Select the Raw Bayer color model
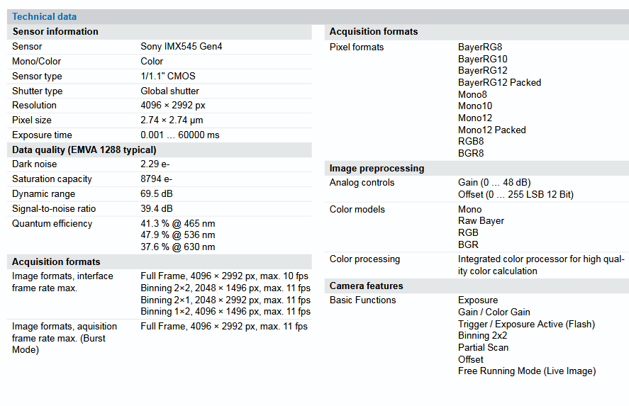 (481, 221)
